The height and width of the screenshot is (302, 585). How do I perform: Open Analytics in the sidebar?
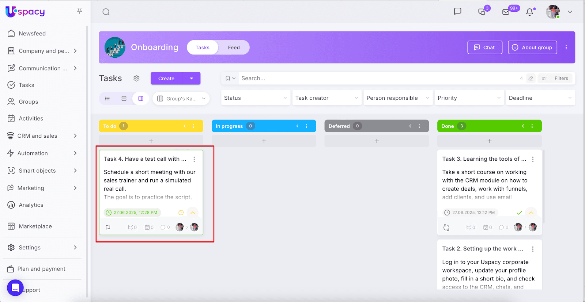(x=31, y=205)
